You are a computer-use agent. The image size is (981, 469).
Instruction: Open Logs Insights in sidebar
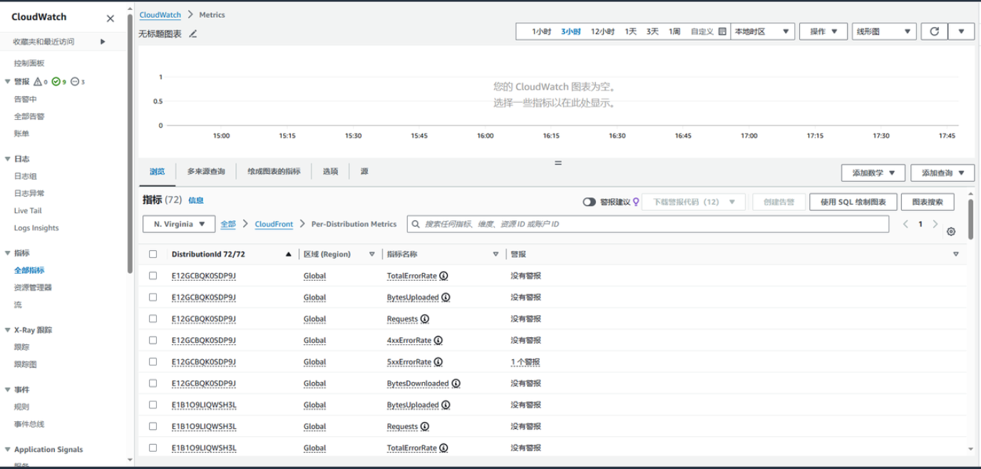tap(36, 228)
